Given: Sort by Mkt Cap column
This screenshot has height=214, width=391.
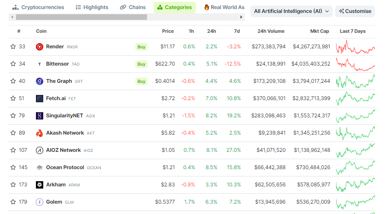Looking at the screenshot, I should click(320, 31).
